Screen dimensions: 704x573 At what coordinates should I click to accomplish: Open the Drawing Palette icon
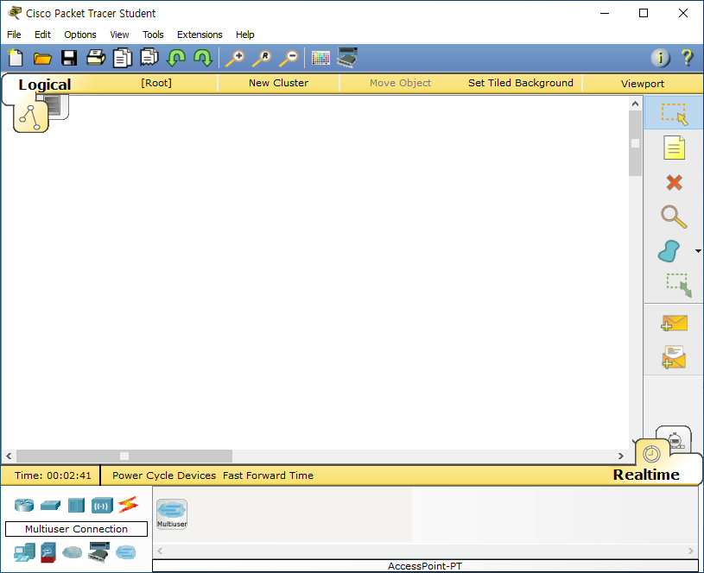320,59
